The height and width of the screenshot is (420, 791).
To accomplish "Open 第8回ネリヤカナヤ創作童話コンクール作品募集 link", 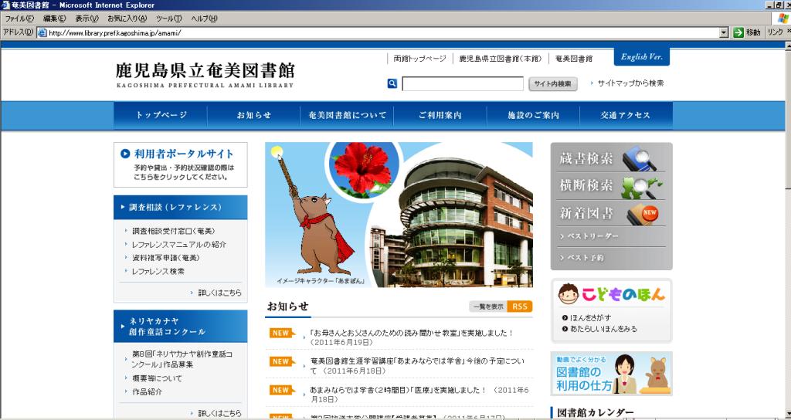I will click(182, 359).
